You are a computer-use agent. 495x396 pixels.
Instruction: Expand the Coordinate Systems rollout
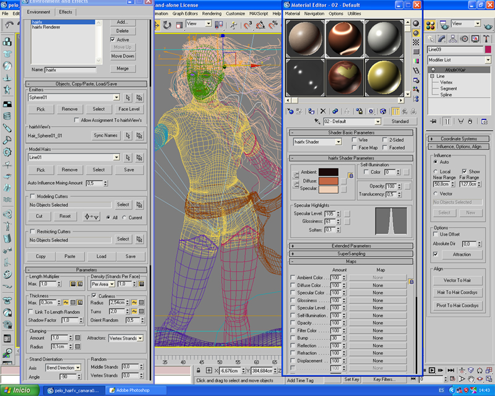pyautogui.click(x=458, y=139)
